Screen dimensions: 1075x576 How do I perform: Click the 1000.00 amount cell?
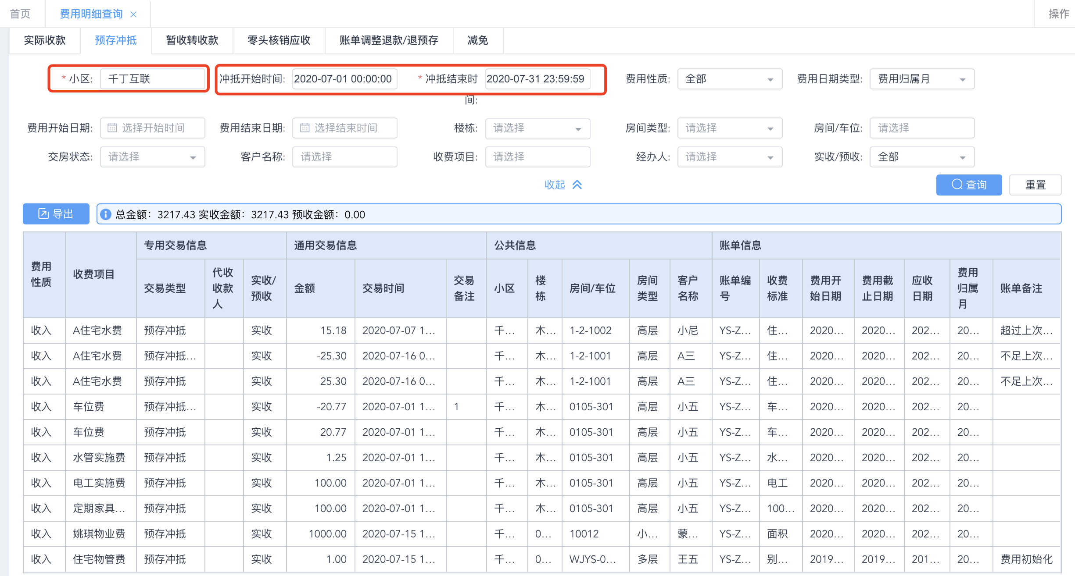pos(321,534)
